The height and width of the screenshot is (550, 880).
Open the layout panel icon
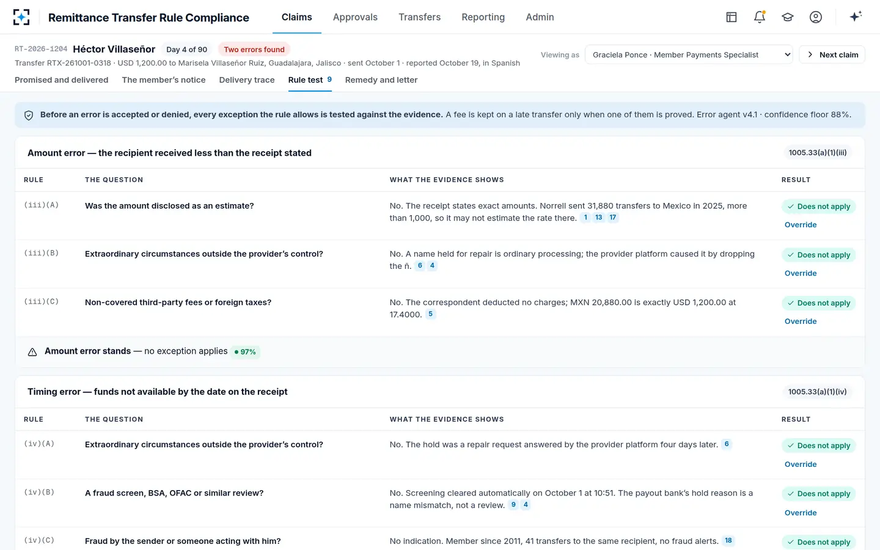click(732, 17)
